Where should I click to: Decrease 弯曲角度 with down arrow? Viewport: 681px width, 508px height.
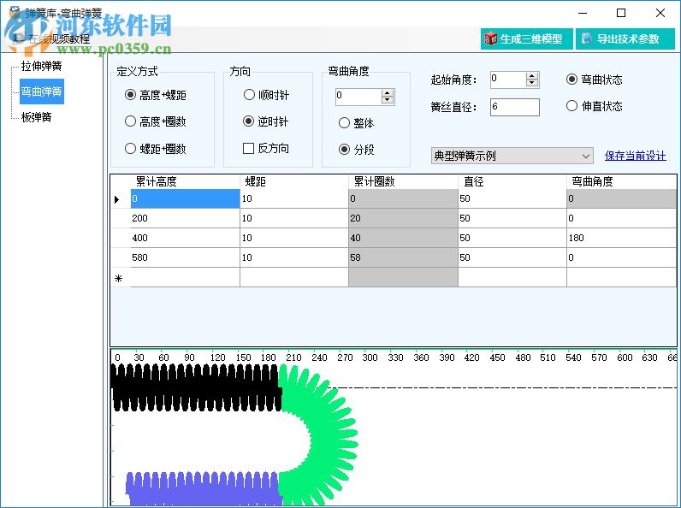388,100
